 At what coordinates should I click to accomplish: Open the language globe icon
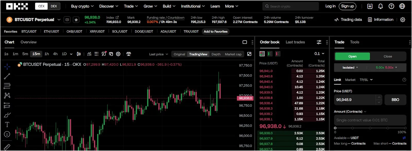(x=402, y=6)
